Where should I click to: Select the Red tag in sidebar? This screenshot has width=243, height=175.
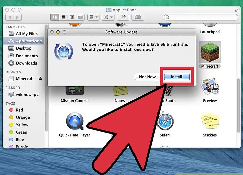[x=19, y=110]
